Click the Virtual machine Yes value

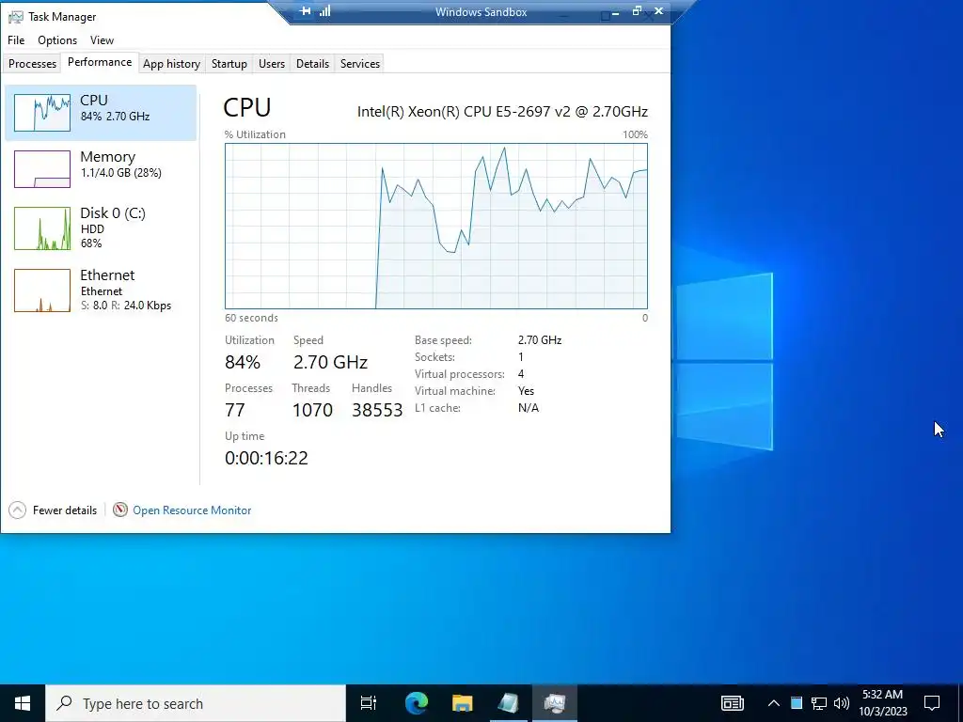(x=526, y=391)
